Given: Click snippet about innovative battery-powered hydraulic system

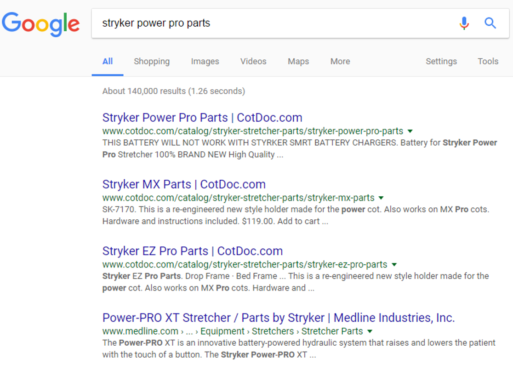Looking at the screenshot, I should (x=299, y=349).
